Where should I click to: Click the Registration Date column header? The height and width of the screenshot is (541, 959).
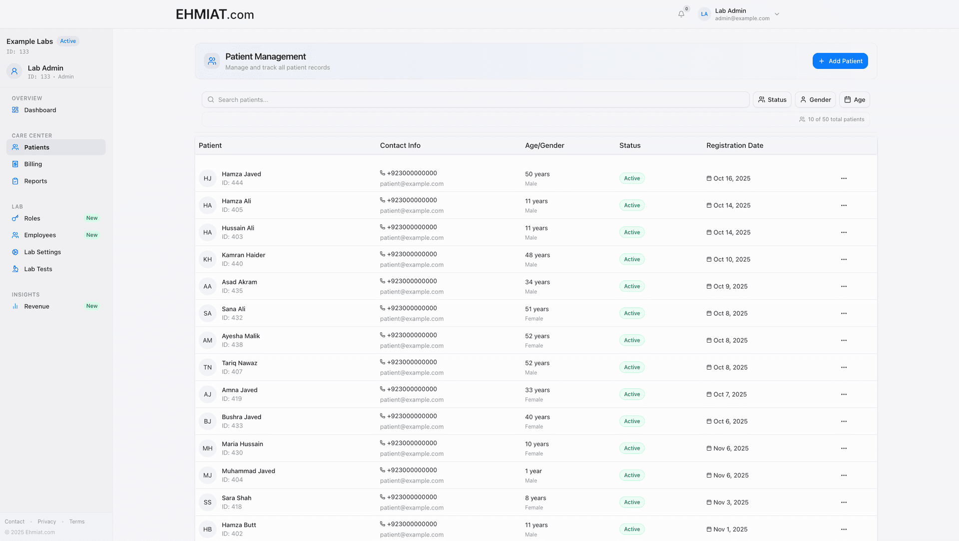(x=735, y=145)
